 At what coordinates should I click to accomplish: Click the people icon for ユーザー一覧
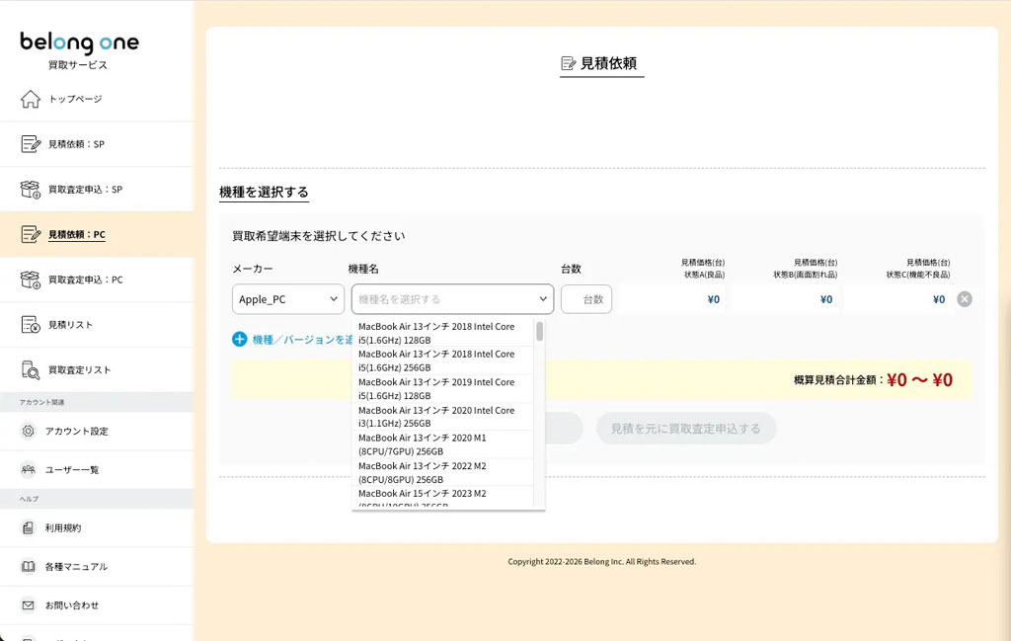click(28, 469)
